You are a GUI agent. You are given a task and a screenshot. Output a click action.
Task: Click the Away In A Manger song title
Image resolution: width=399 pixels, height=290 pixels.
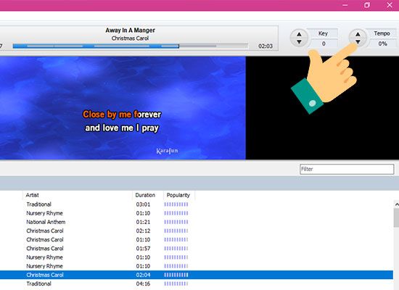point(130,30)
